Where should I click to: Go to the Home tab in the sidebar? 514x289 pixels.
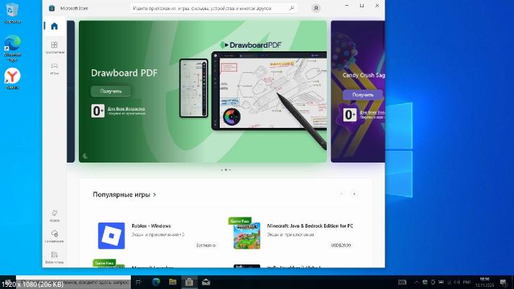[x=54, y=27]
